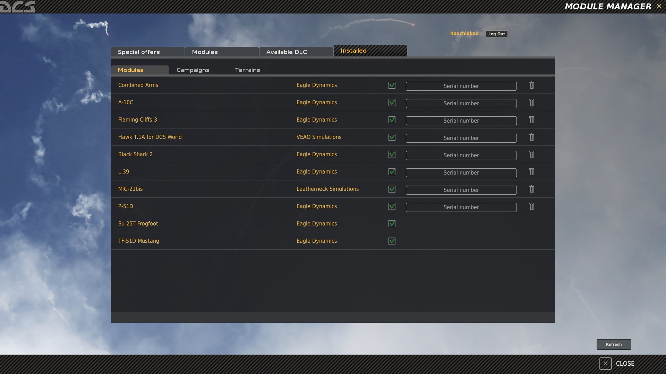Focus the A-10C serial number field

point(461,104)
